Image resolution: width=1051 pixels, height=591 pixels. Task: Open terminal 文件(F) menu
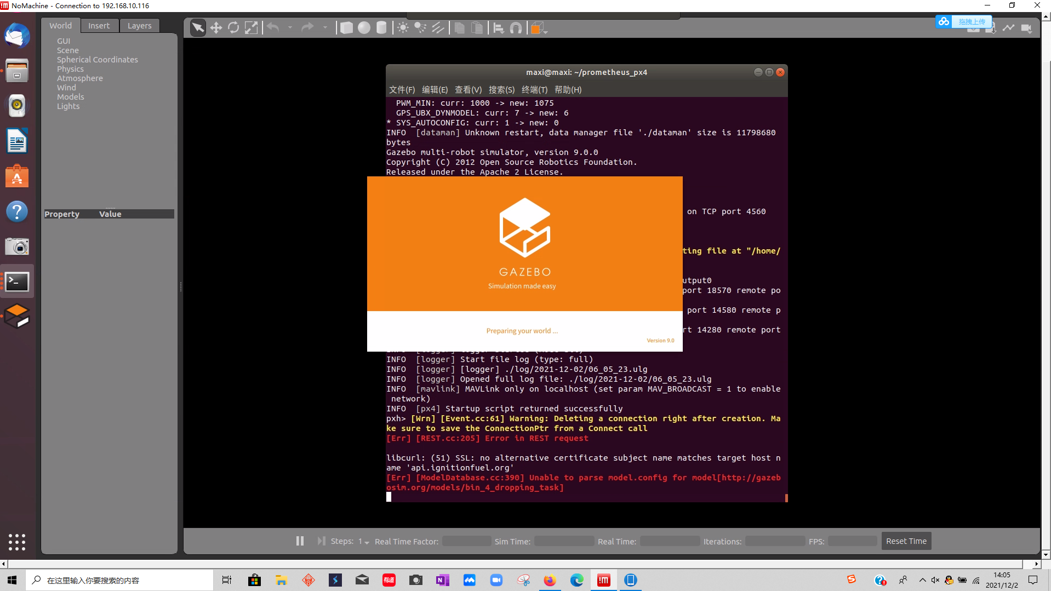(x=402, y=90)
